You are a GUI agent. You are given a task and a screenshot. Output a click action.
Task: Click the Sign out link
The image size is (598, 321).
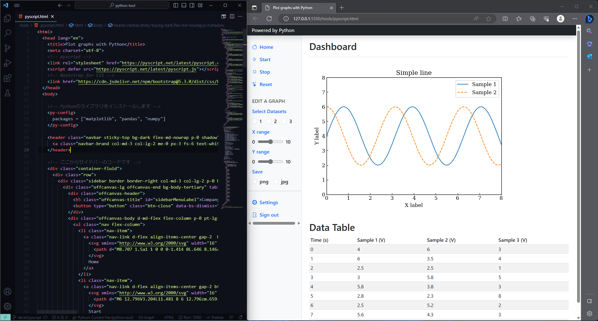pos(269,215)
